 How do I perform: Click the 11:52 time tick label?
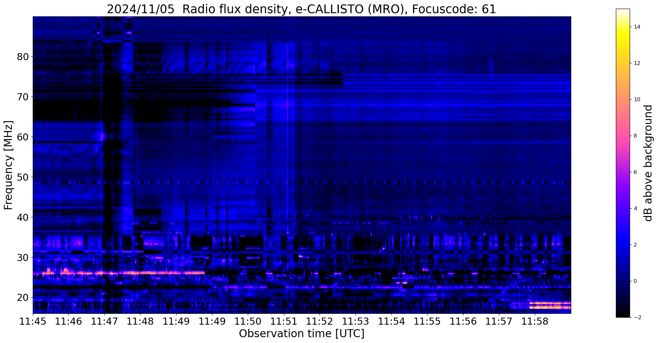coord(320,321)
